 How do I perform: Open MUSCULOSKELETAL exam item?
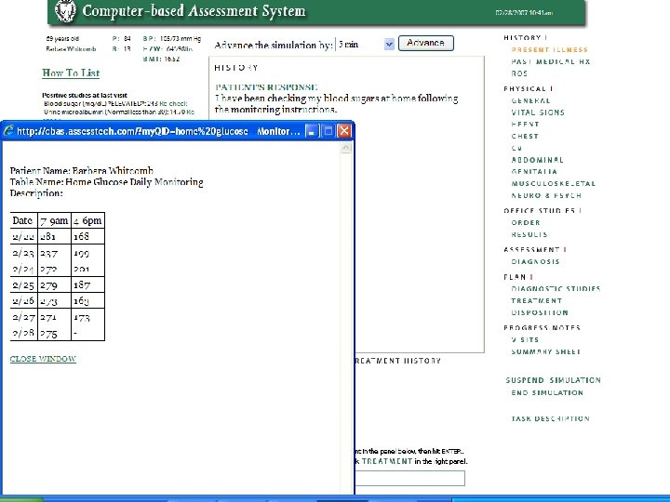(x=553, y=184)
